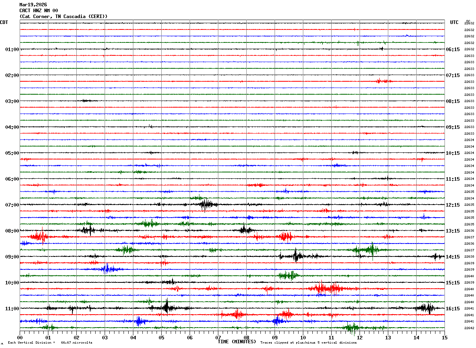Click minute tick "06" on bottom axis

point(190,337)
